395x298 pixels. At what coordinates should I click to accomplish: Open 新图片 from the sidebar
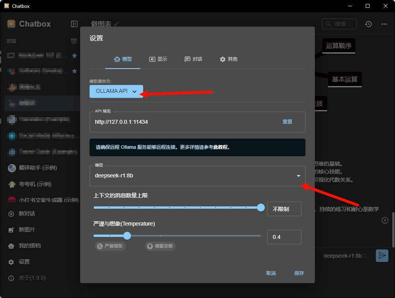pyautogui.click(x=27, y=229)
